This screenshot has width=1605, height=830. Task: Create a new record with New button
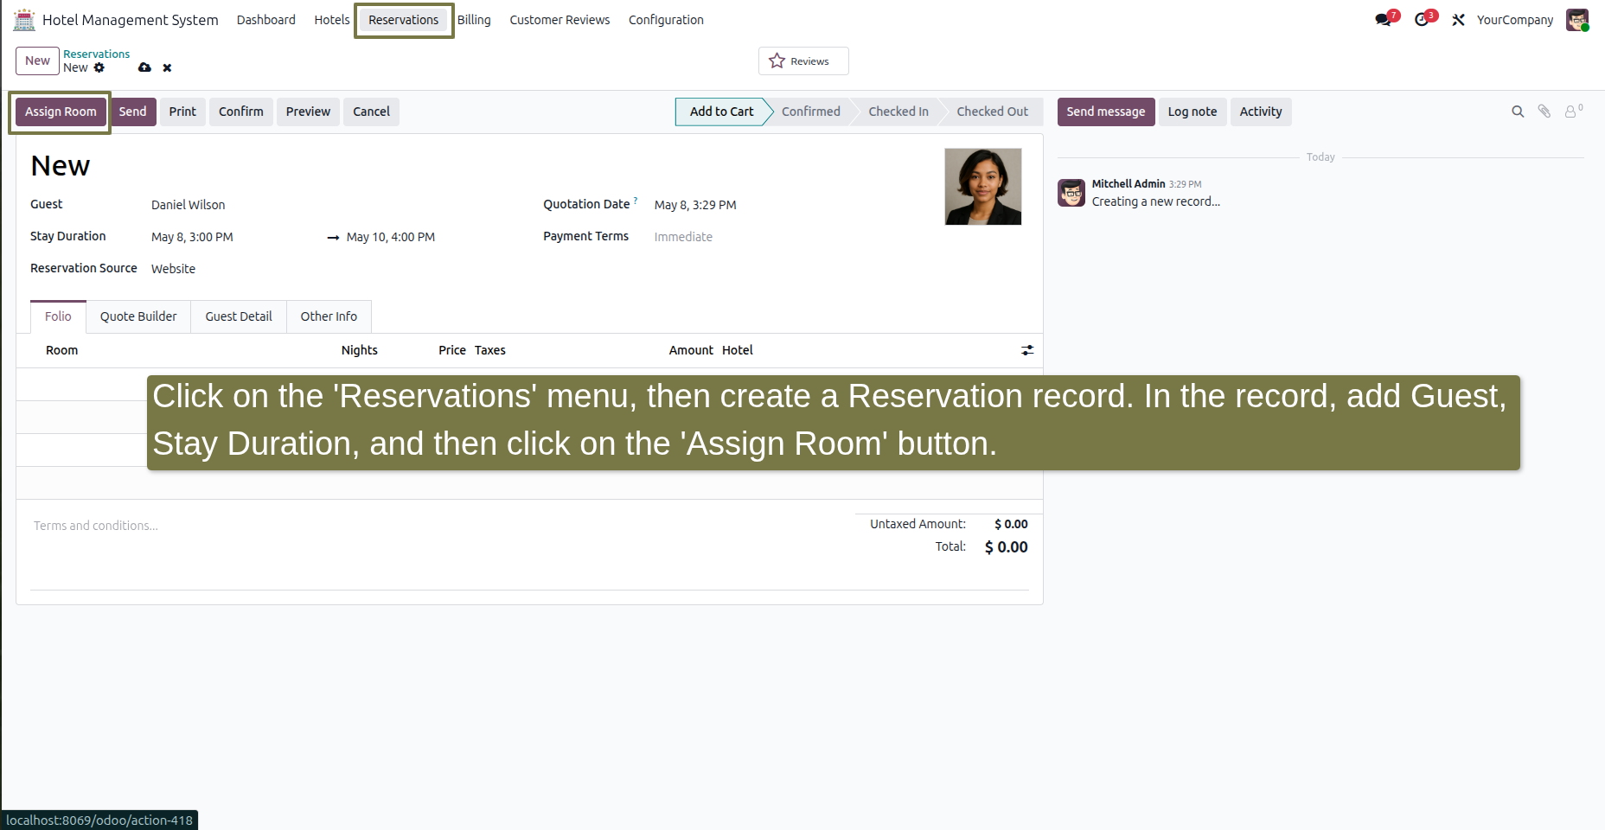[x=37, y=61]
